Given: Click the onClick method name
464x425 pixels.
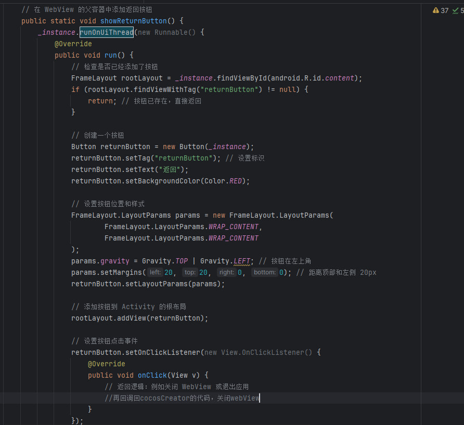Looking at the screenshot, I should pos(152,375).
